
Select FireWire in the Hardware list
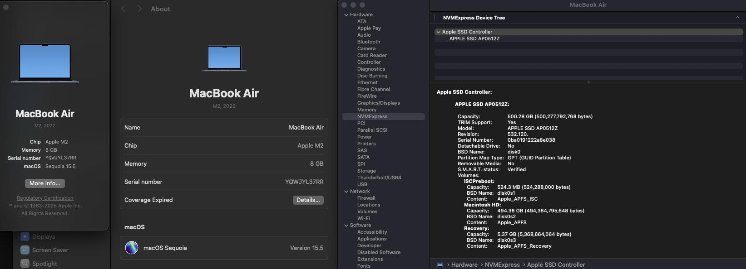[x=367, y=96]
